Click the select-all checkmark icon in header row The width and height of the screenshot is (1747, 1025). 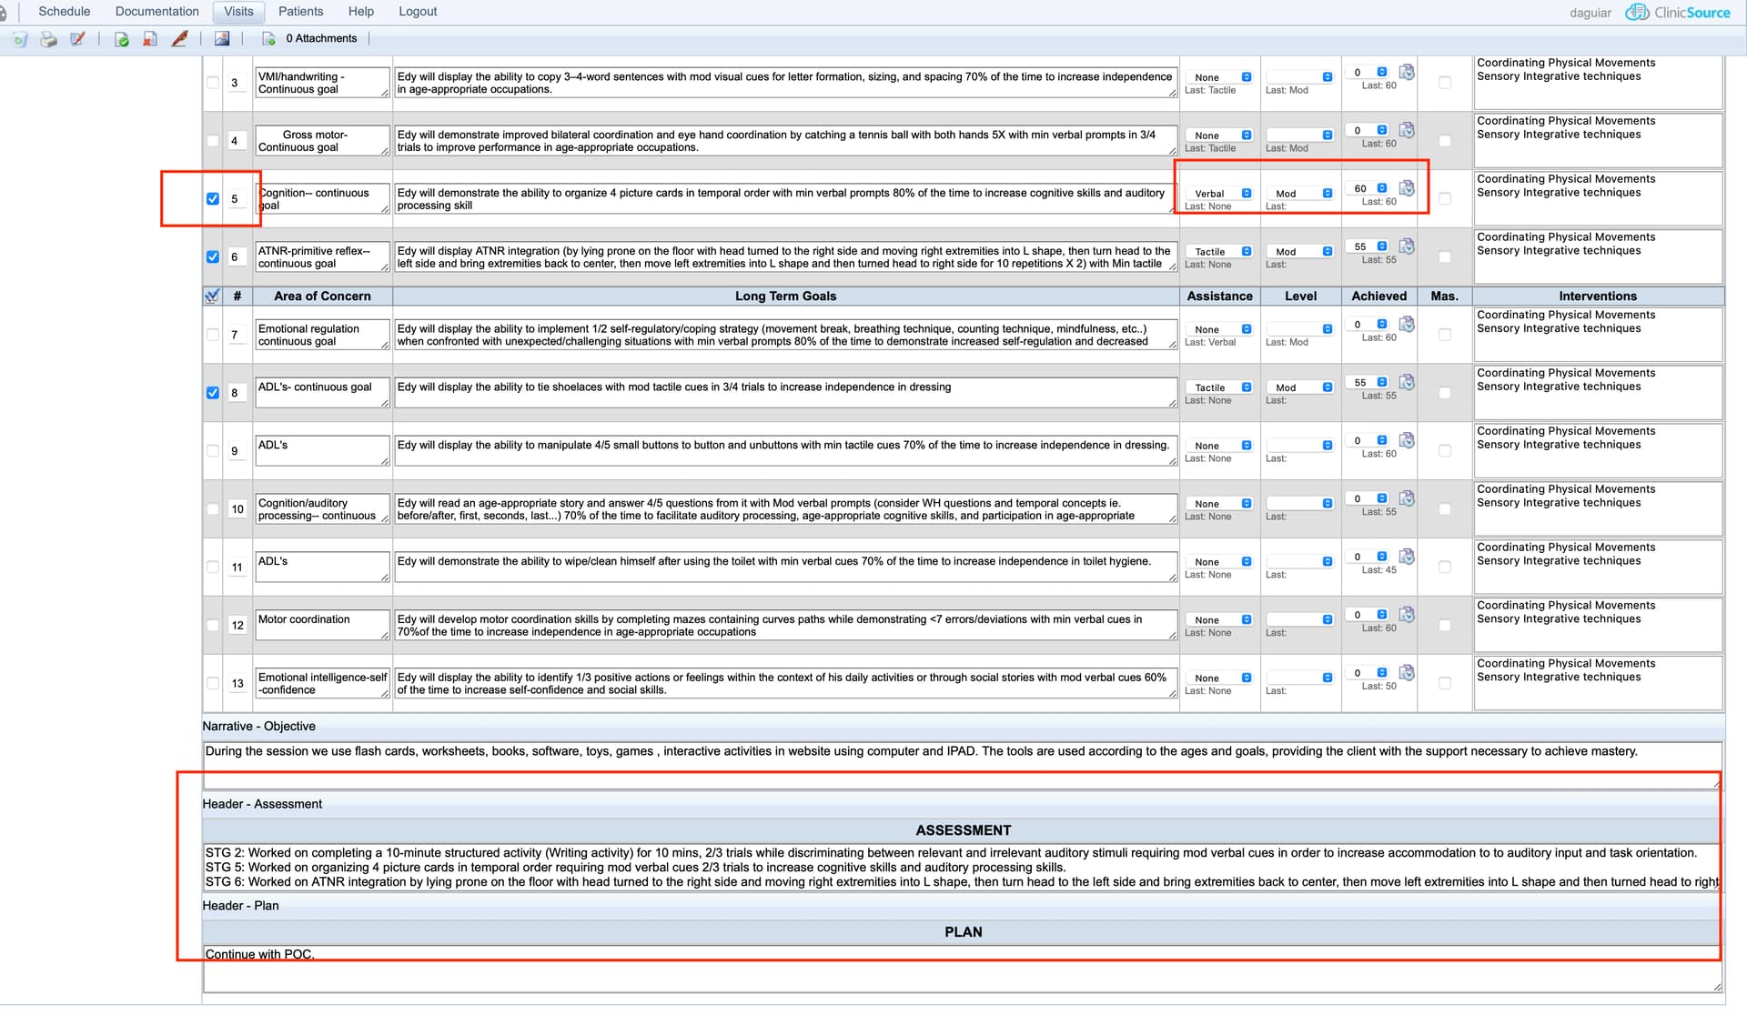point(212,296)
